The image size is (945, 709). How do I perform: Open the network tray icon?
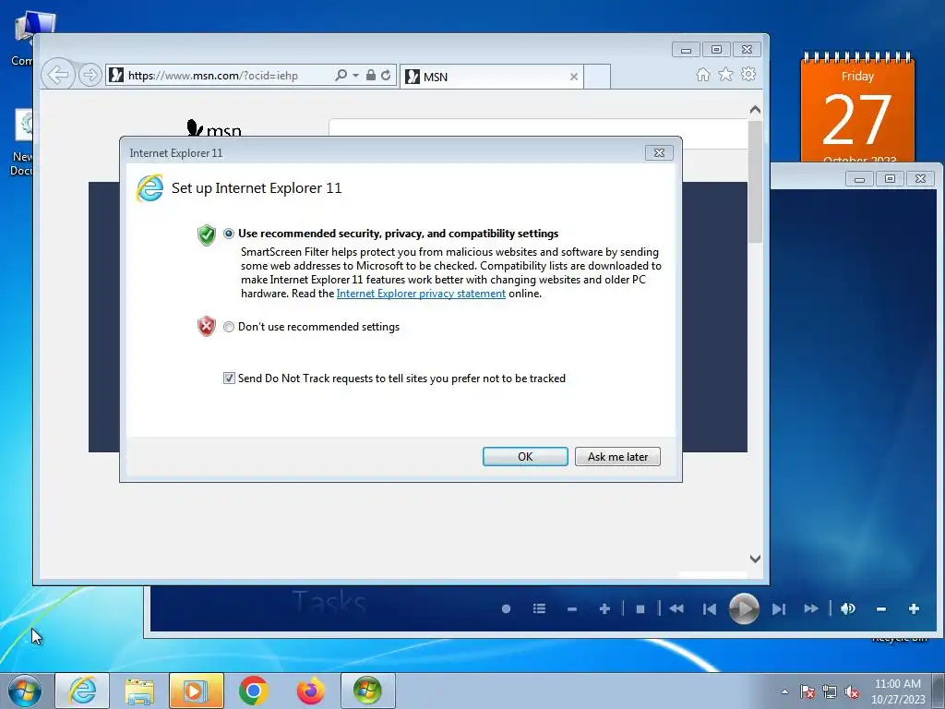coord(830,691)
